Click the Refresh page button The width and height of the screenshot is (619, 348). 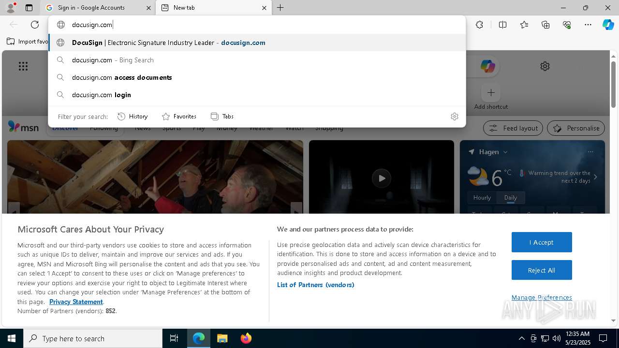(35, 25)
